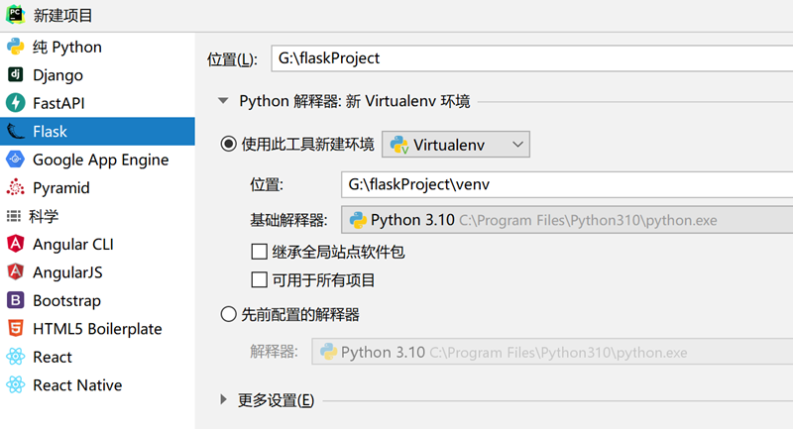Click the React Native atom icon
The width and height of the screenshot is (793, 429).
coord(15,385)
